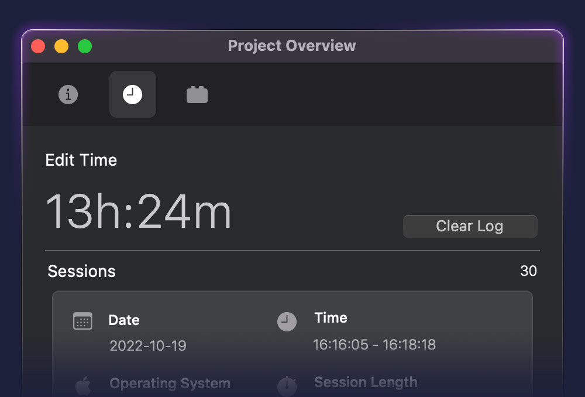
Task: Click the Sessions section heading
Action: [81, 271]
